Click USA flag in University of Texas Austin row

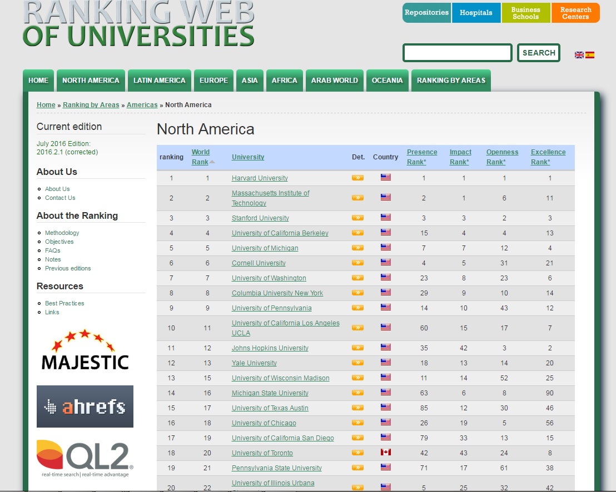pos(386,407)
